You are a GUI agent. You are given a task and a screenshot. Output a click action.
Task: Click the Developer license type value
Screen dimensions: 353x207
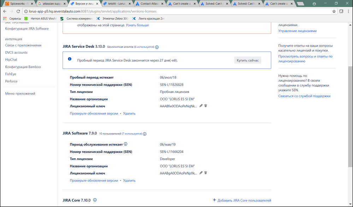tap(167, 159)
